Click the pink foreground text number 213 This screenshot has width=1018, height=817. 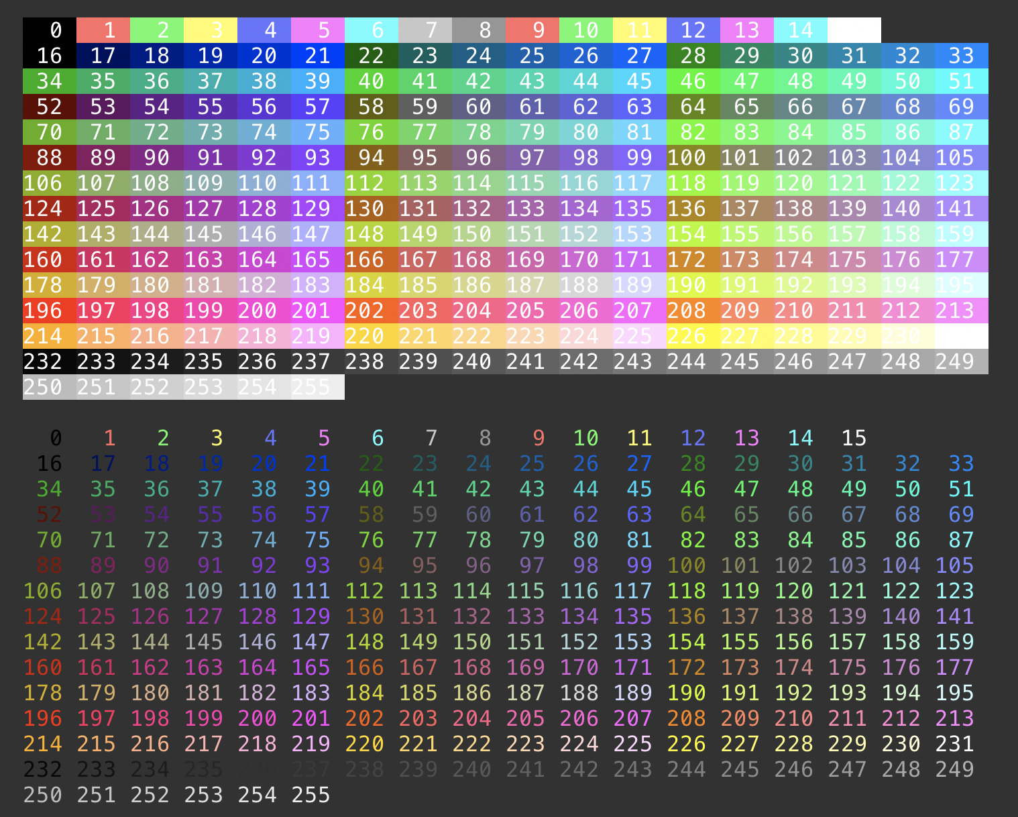(955, 718)
